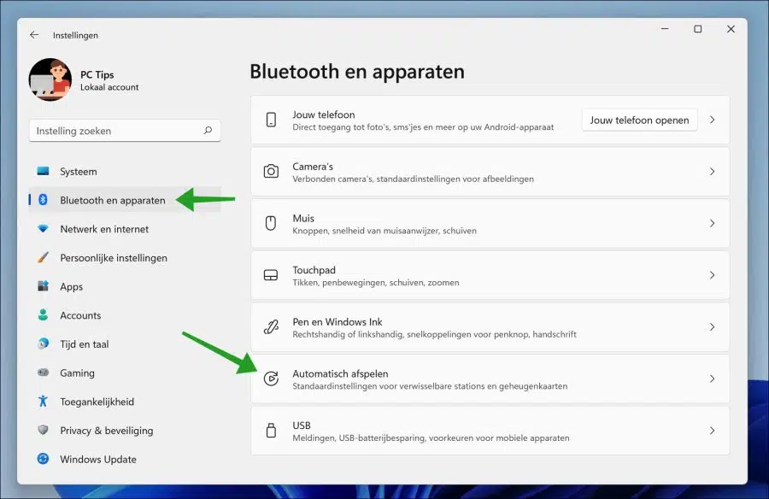Click the Windows Update refresh icon
This screenshot has height=499, width=769.
(x=44, y=459)
